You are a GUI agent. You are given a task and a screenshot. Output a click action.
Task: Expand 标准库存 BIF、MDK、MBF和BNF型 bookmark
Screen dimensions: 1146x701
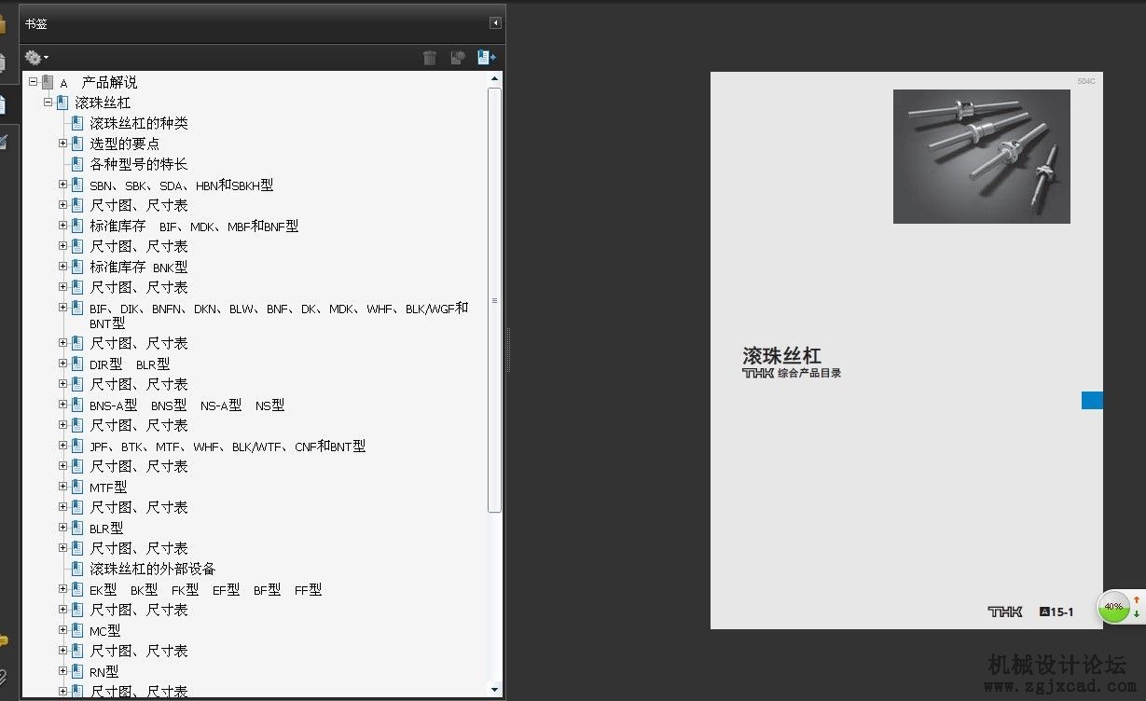pos(63,226)
